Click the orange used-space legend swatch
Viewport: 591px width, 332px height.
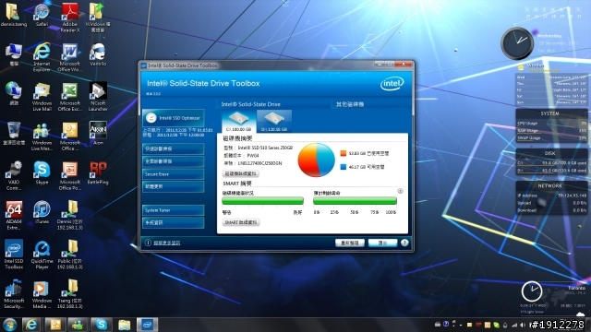tap(343, 153)
